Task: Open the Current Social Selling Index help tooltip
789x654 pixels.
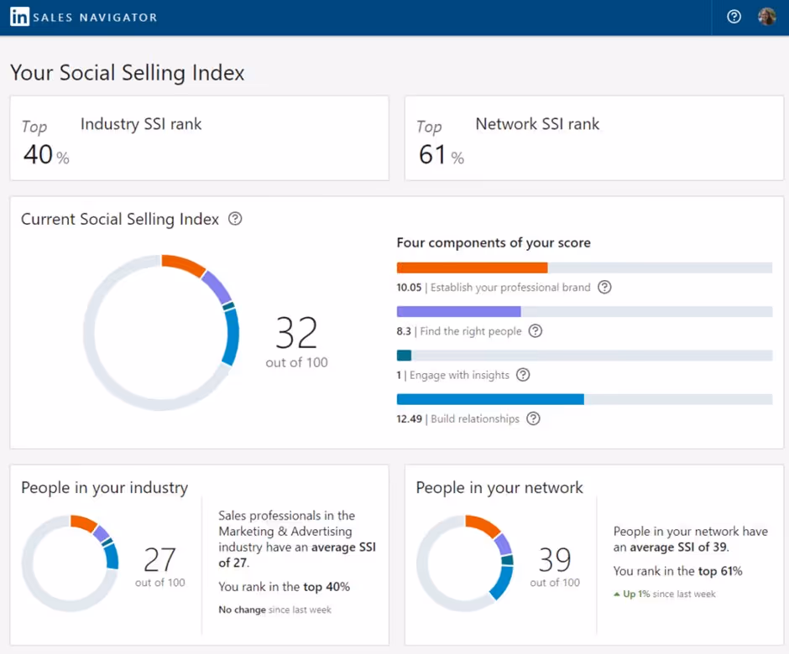Action: click(234, 219)
